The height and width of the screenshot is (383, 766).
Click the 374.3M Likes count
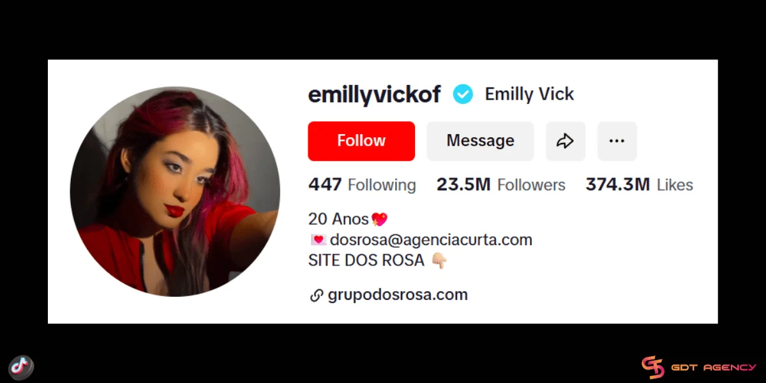click(x=639, y=185)
